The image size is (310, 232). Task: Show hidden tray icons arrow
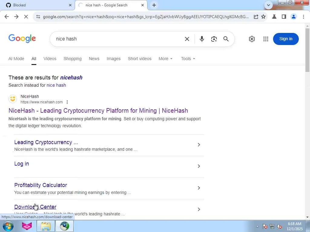(257, 227)
